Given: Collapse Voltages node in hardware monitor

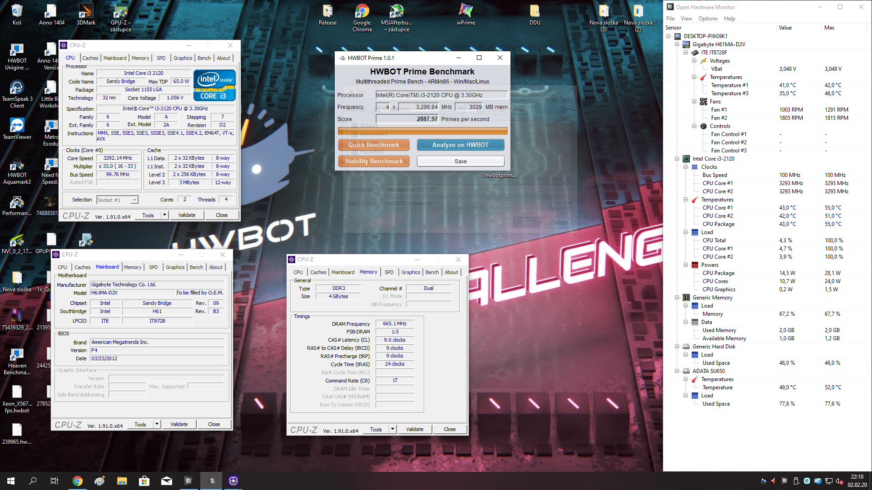Looking at the screenshot, I should point(694,61).
